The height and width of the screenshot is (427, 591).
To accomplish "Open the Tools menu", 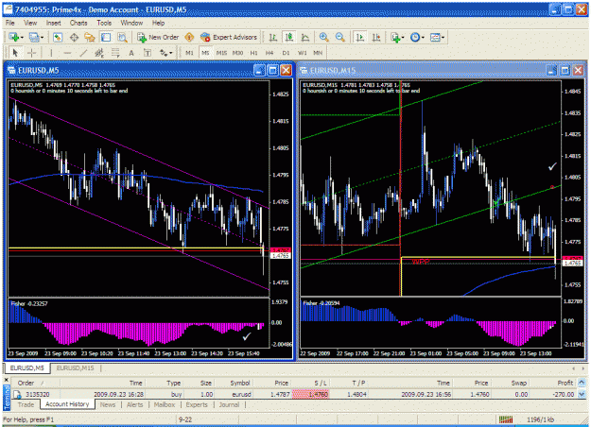I will (x=104, y=23).
